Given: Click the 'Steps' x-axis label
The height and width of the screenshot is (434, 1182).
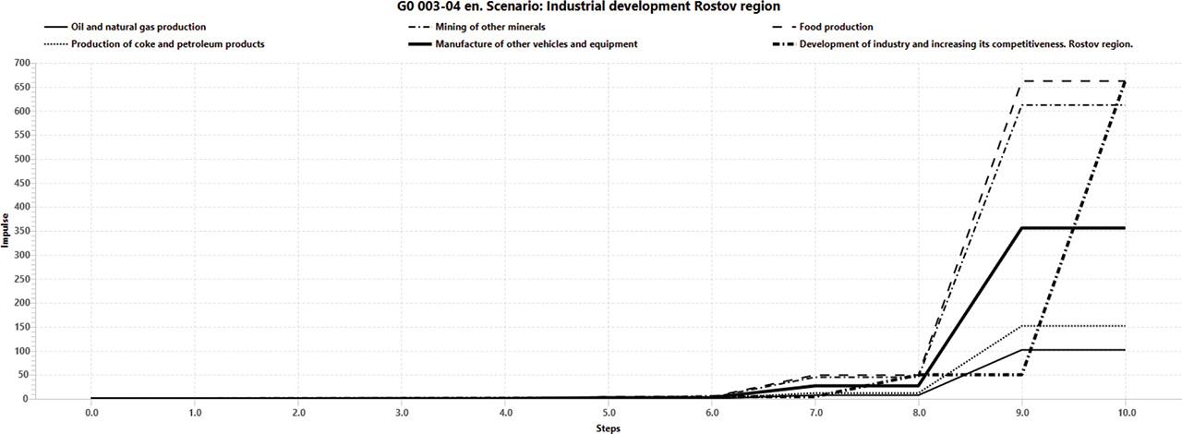Looking at the screenshot, I should (608, 428).
